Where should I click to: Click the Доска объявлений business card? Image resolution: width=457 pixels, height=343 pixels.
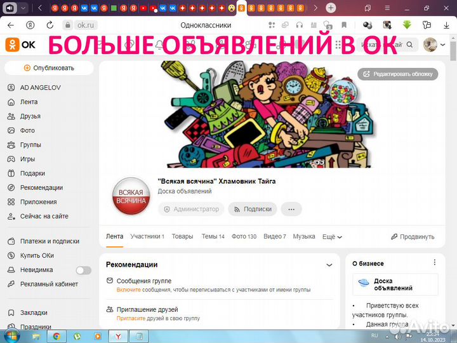coord(395,285)
